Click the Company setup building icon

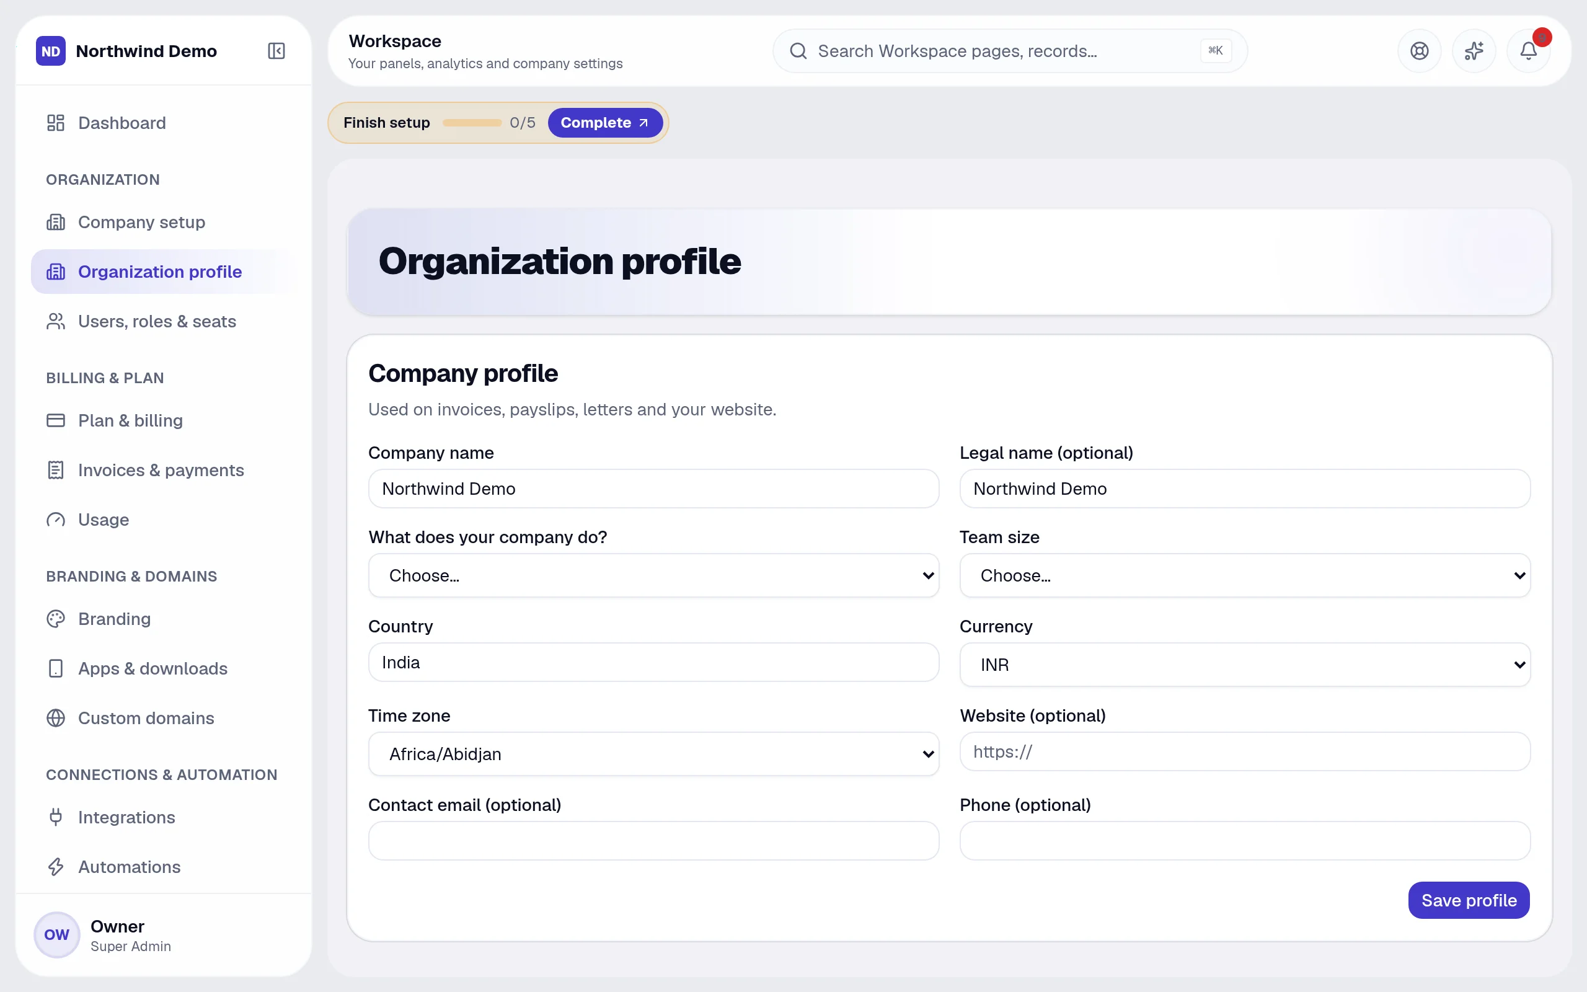[x=56, y=222]
